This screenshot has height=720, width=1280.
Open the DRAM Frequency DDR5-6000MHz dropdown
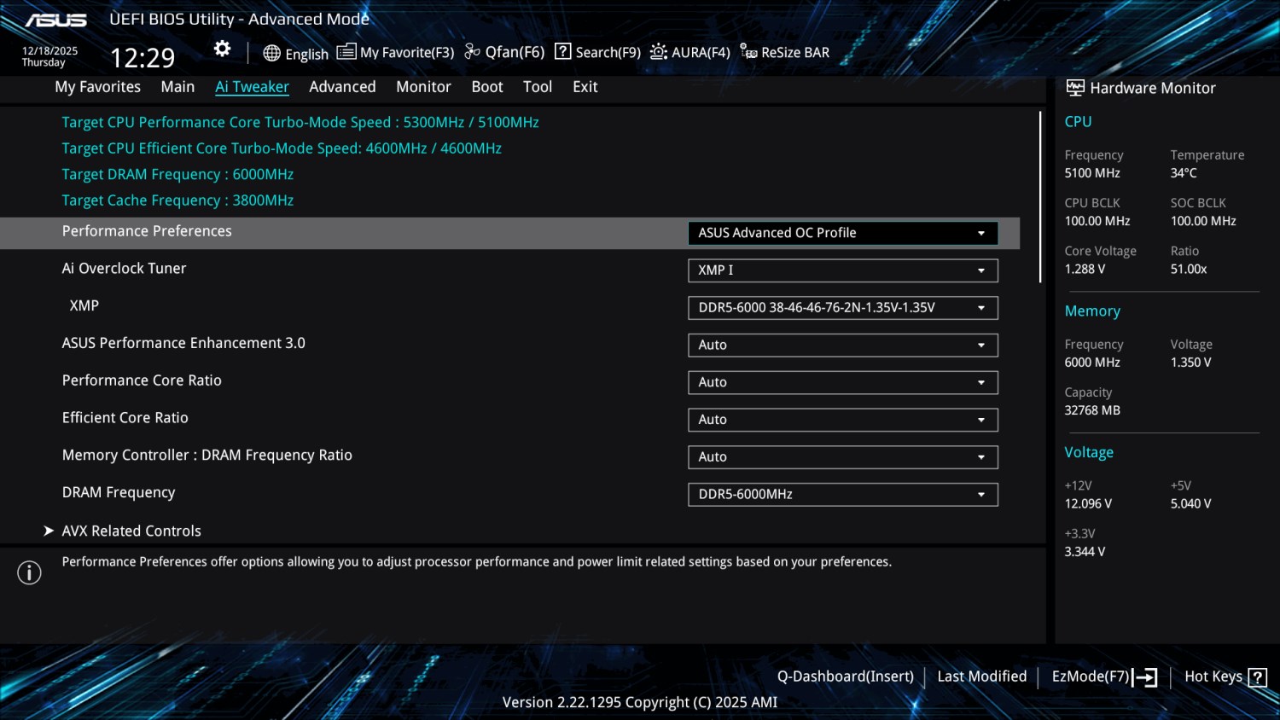tap(843, 495)
